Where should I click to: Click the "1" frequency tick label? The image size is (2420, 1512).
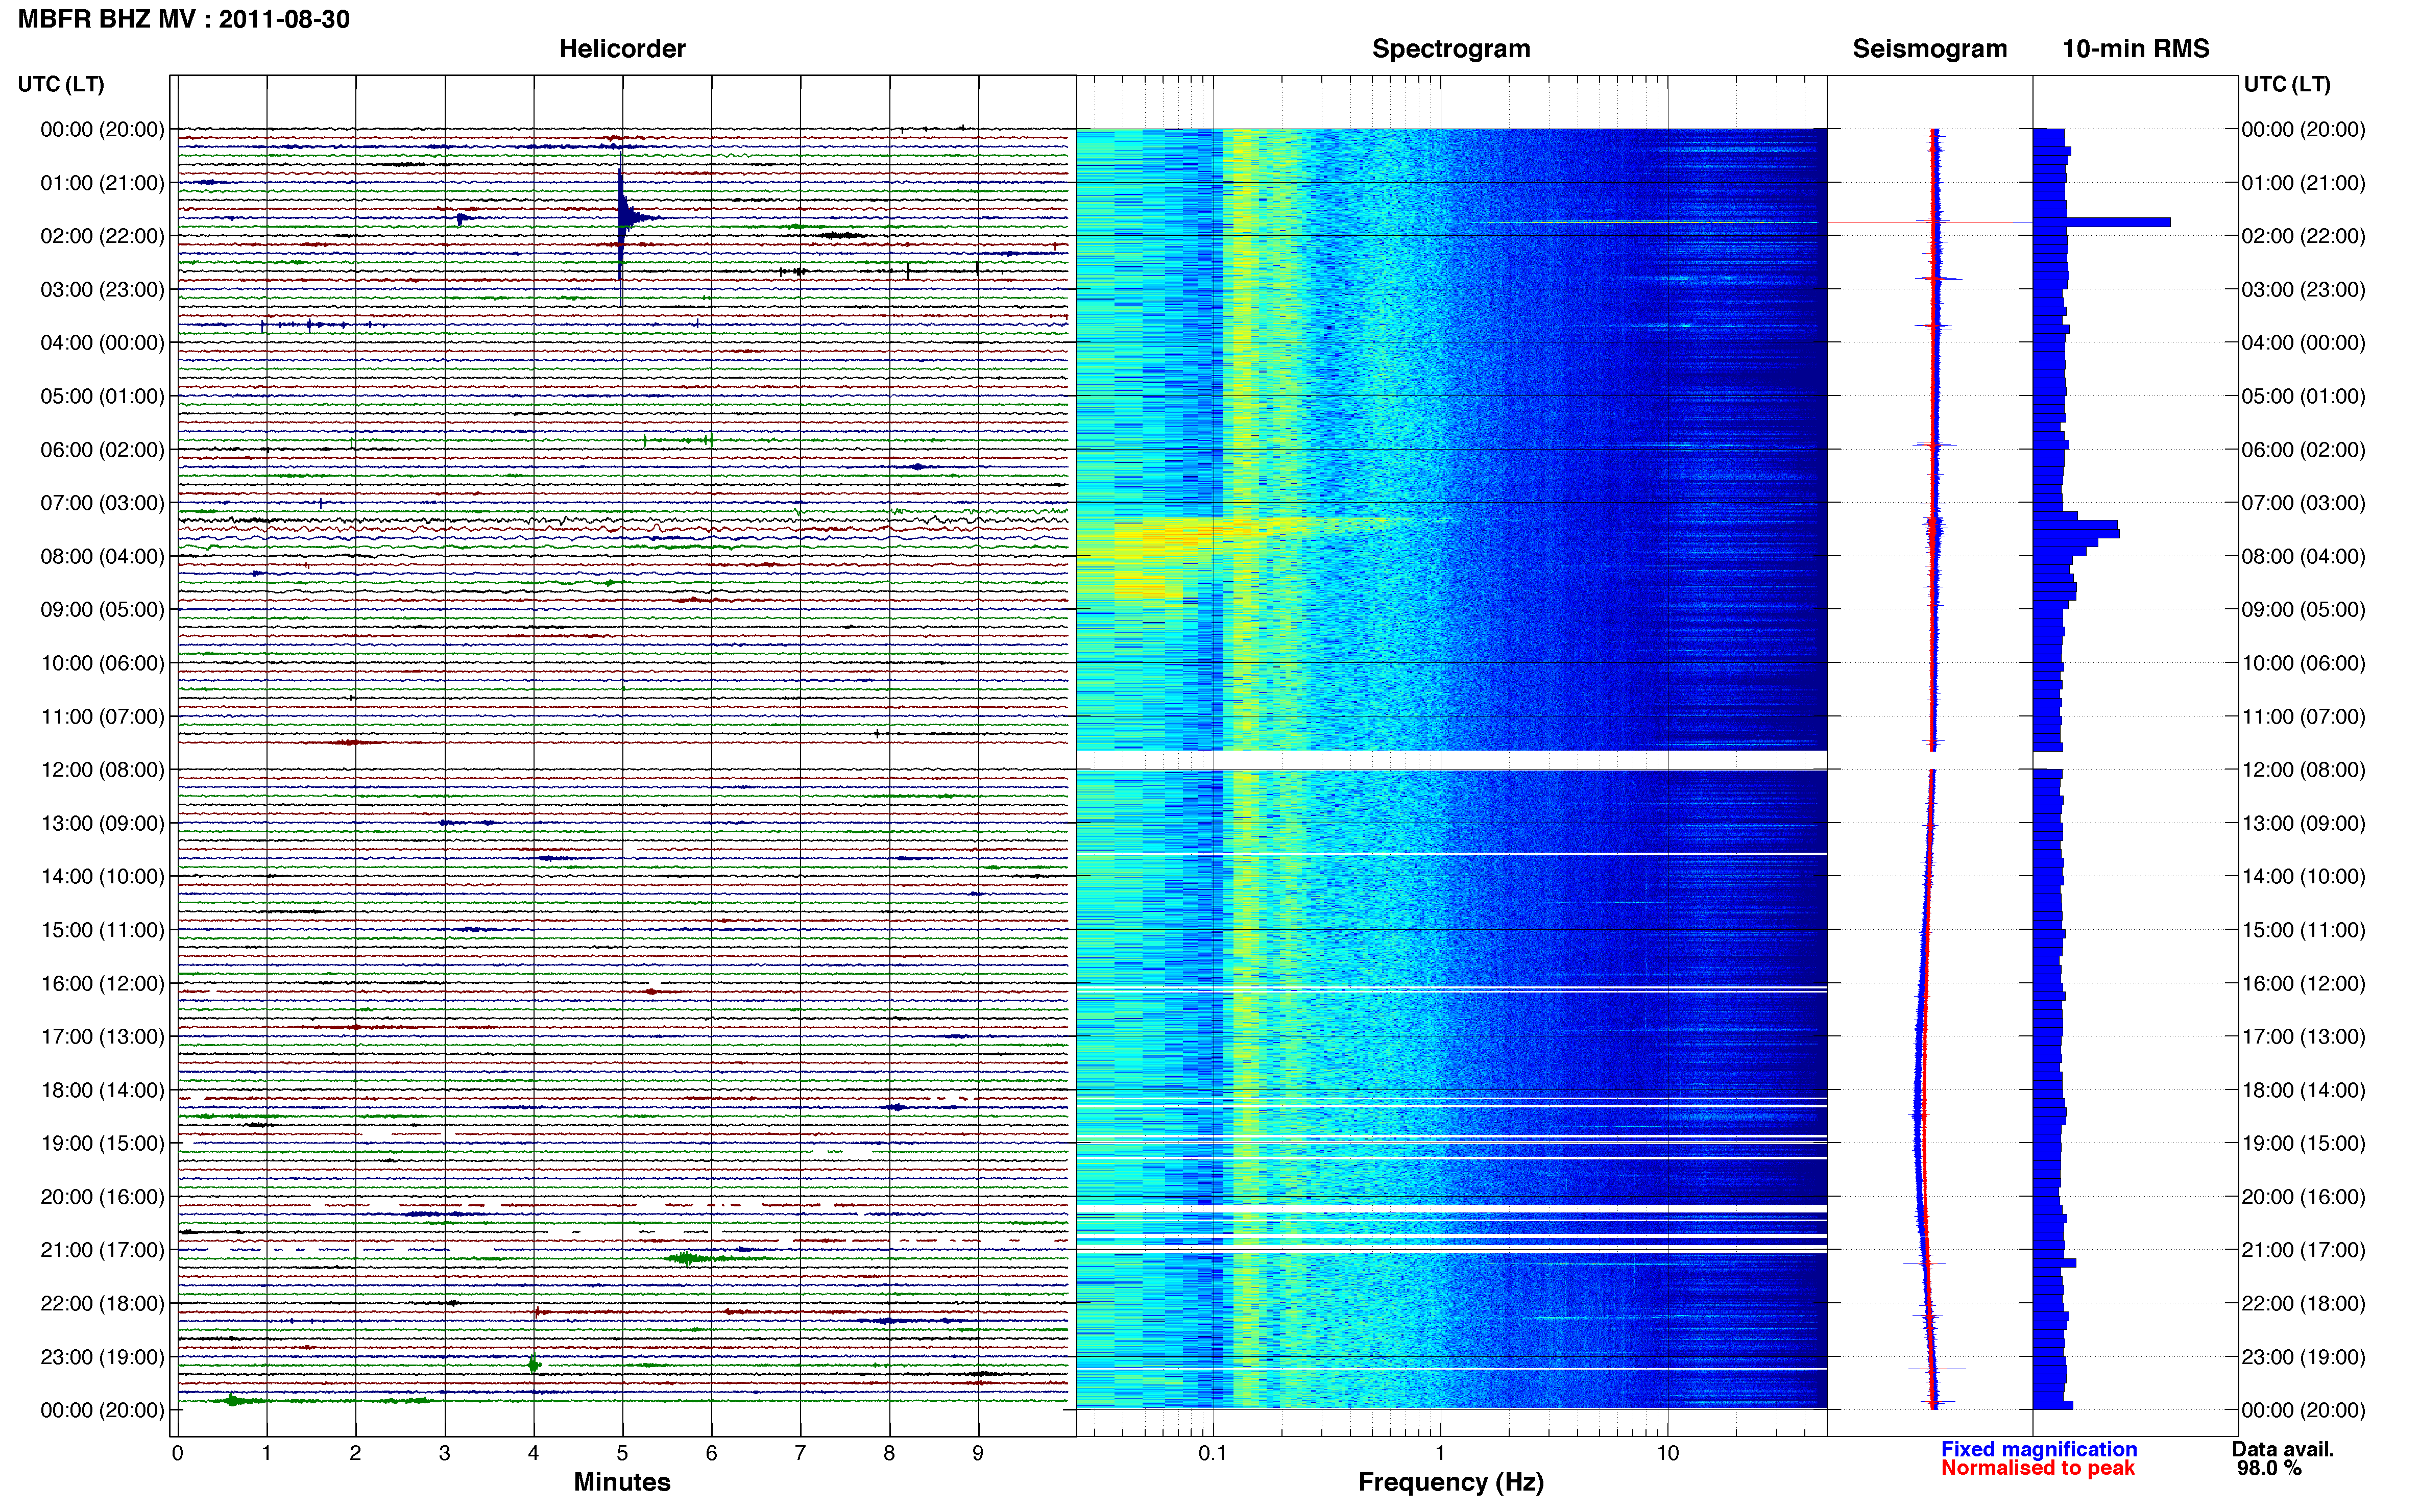coord(1440,1453)
